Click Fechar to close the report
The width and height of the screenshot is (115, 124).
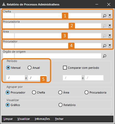pyautogui.click(x=59, y=119)
